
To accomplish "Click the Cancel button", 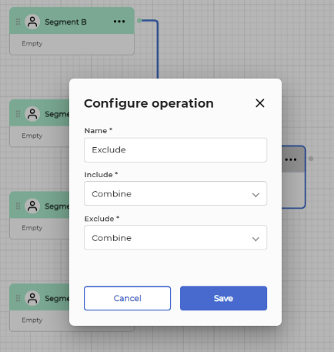I will click(x=127, y=298).
